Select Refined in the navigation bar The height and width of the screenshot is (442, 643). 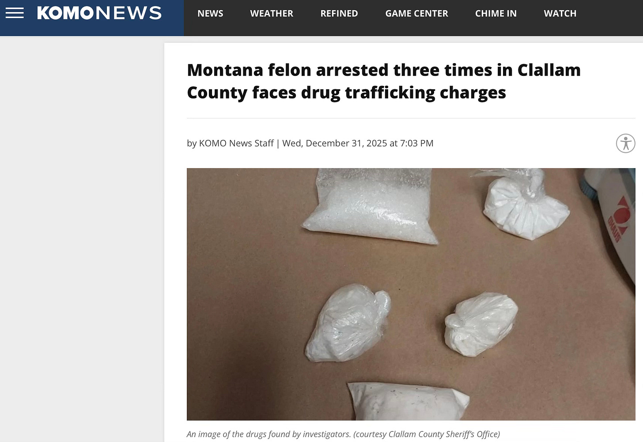pyautogui.click(x=339, y=14)
